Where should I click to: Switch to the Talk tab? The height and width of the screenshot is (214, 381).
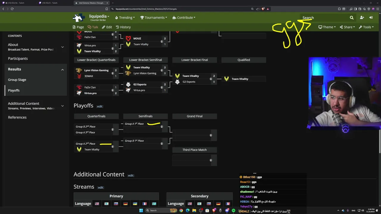click(93, 27)
